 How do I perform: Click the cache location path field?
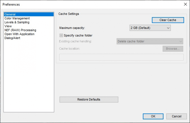tap(121, 57)
